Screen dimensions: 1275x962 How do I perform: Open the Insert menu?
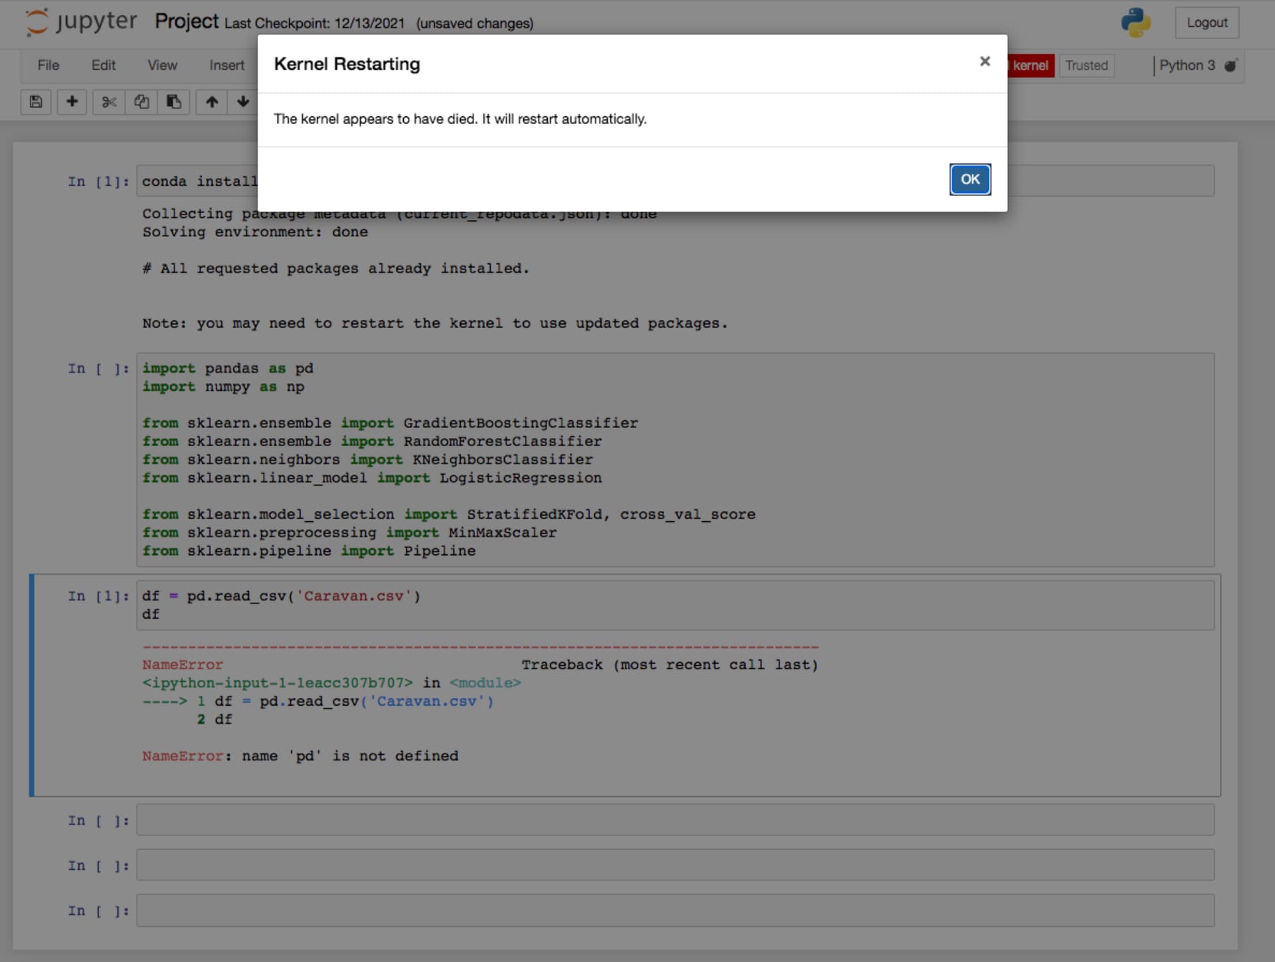(x=226, y=65)
